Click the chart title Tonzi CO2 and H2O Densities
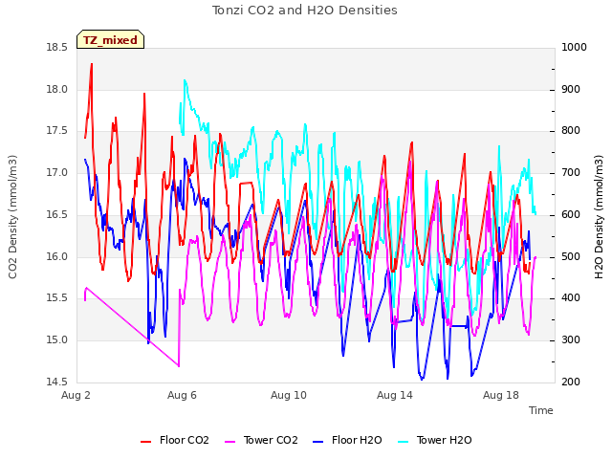Image resolution: width=612 pixels, height=459 pixels. [x=304, y=11]
